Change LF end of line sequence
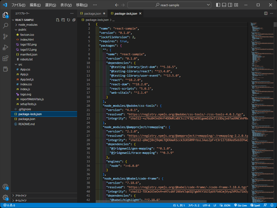This screenshot has height=208, width=277. click(215, 205)
